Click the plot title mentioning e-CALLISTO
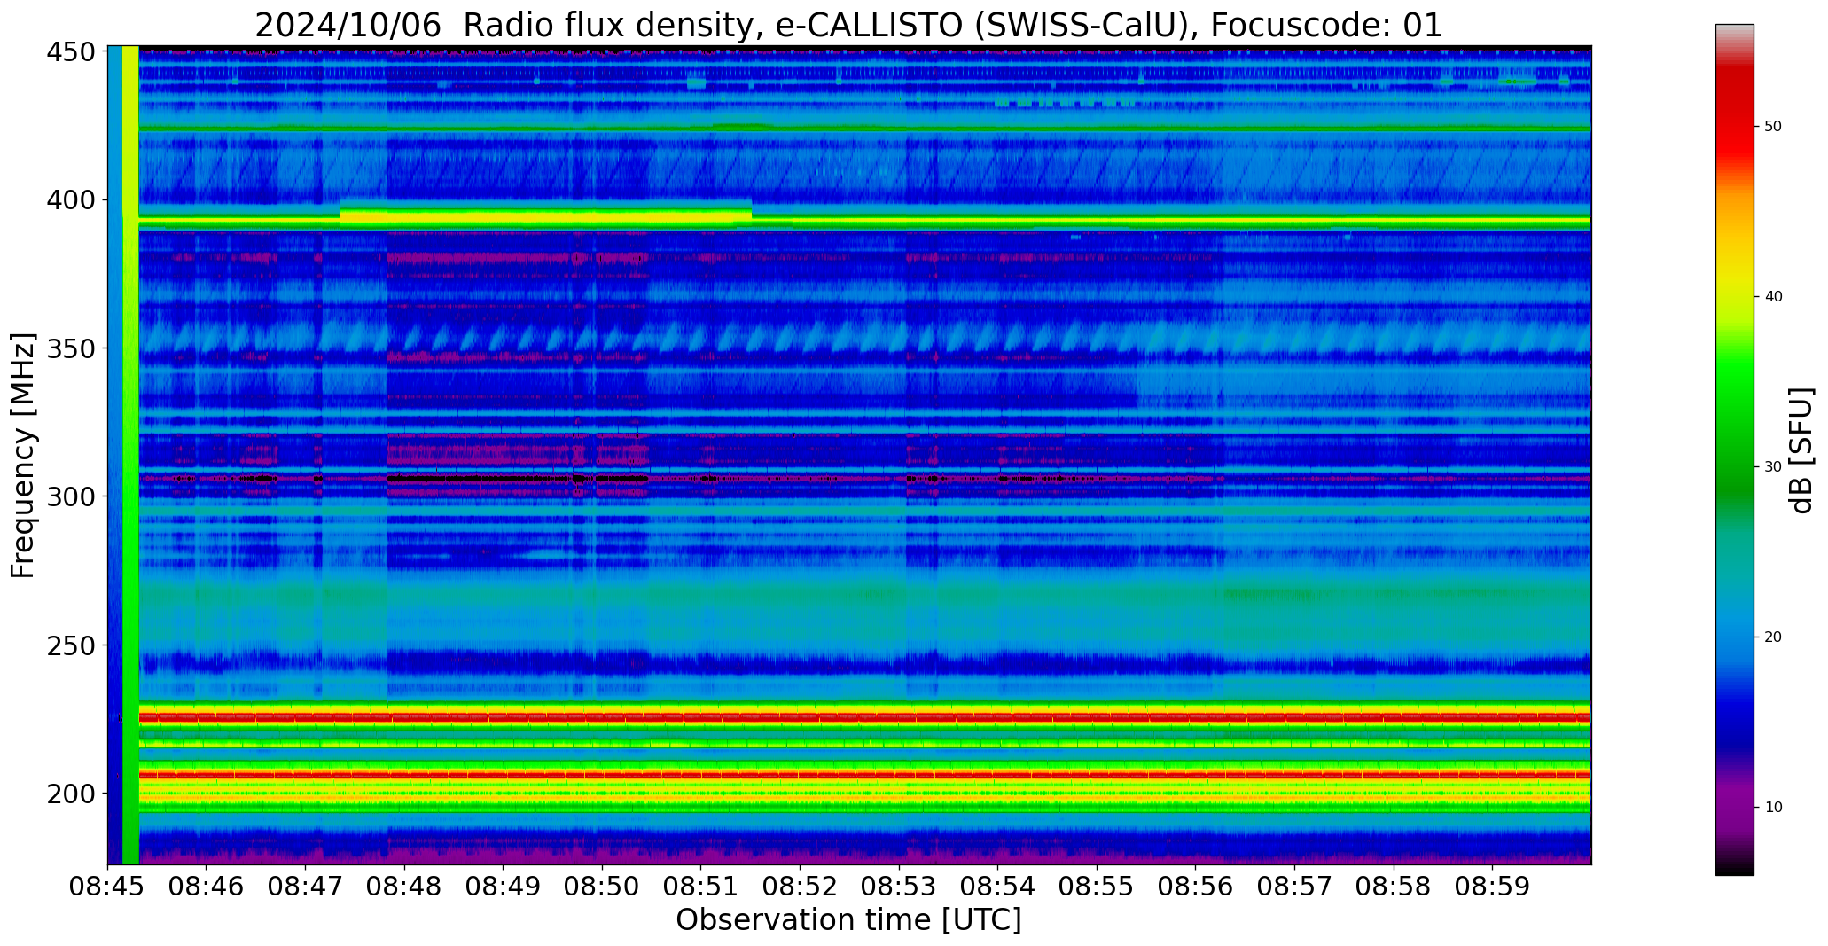The height and width of the screenshot is (946, 1828). (848, 25)
